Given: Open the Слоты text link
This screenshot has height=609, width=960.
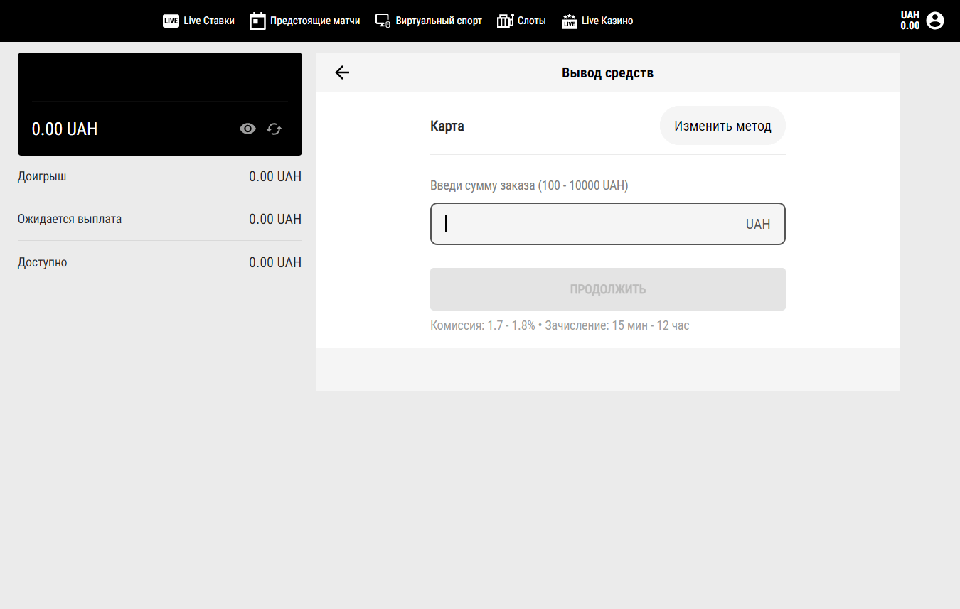Looking at the screenshot, I should (x=531, y=21).
